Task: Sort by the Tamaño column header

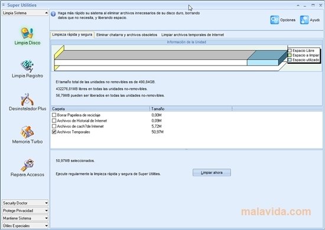Action: [191, 109]
